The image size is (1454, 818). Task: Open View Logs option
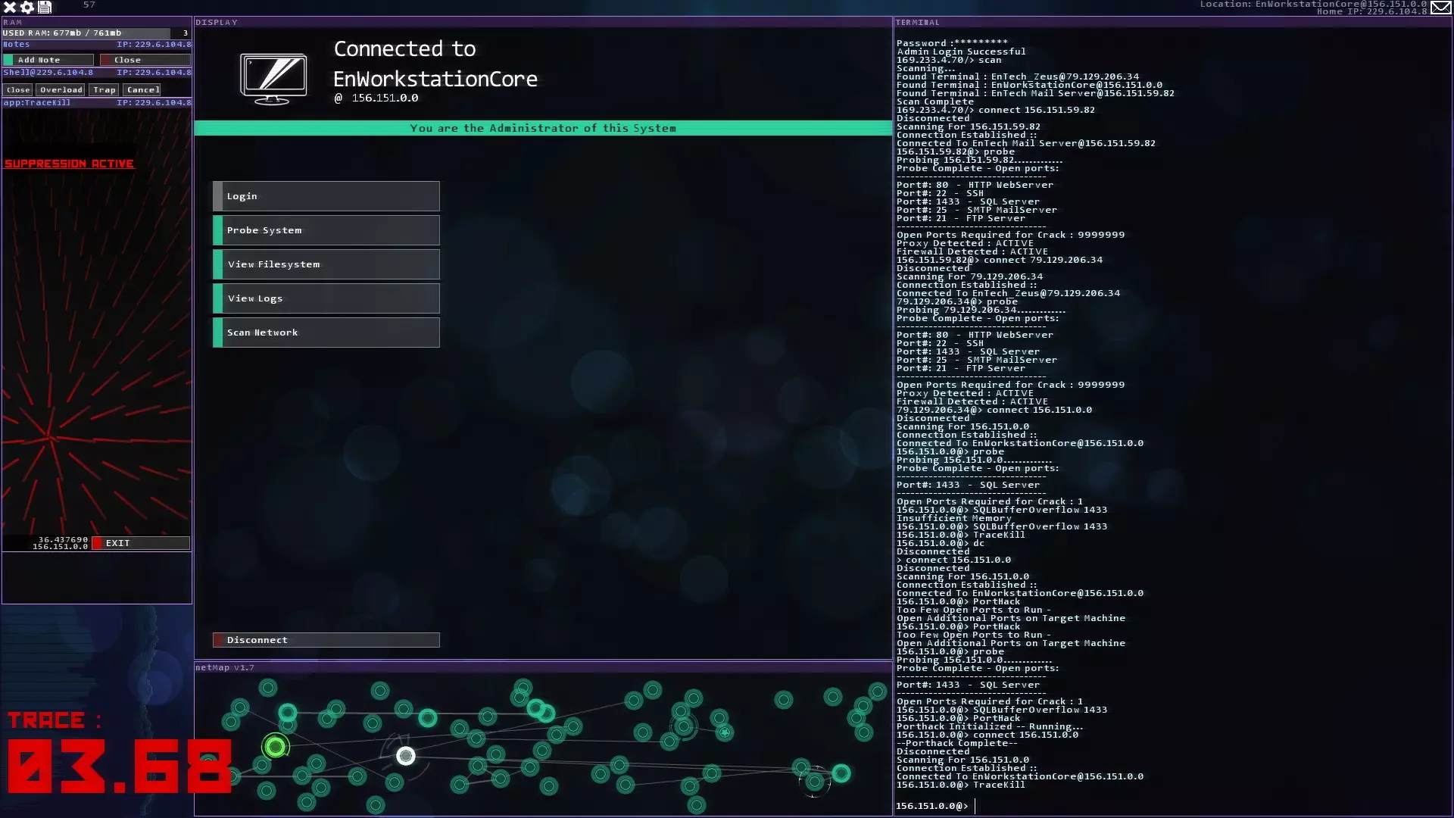coord(326,298)
